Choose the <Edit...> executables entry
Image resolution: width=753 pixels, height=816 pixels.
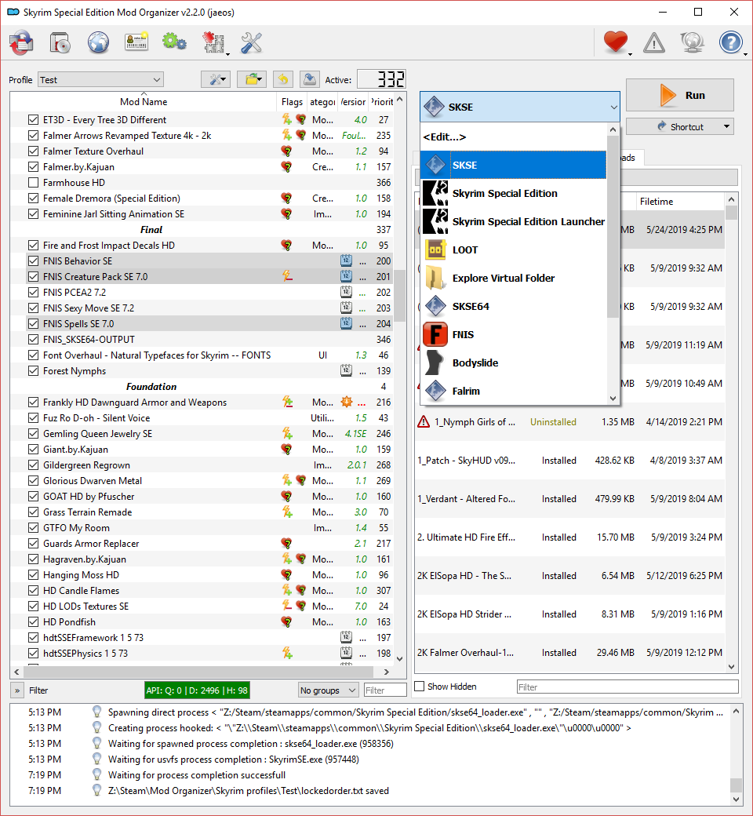pos(513,137)
